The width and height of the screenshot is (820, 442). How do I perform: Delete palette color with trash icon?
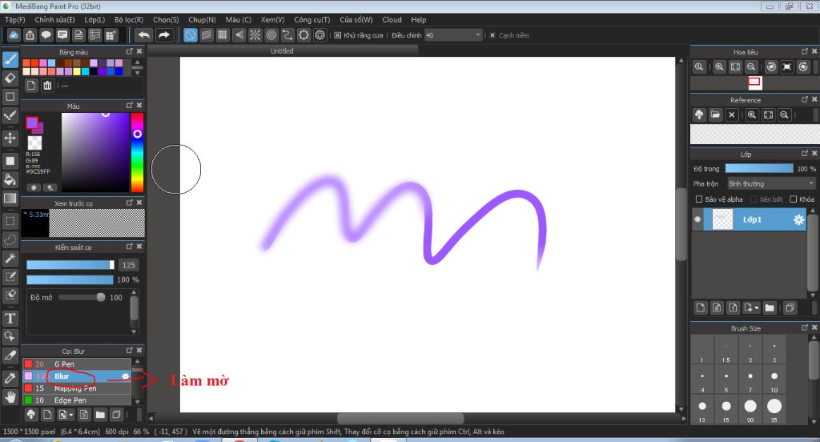[x=47, y=85]
